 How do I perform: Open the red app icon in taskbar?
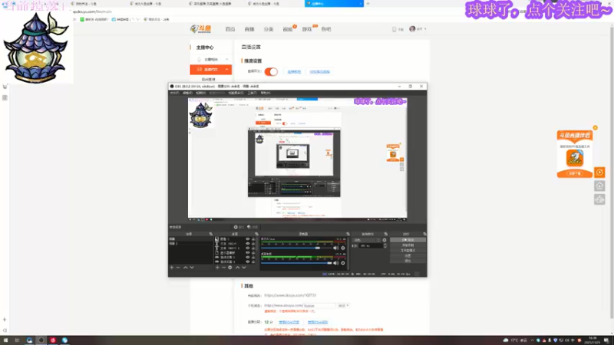click(53, 340)
